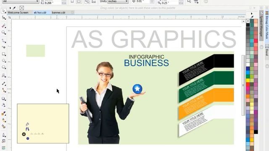269x151 pixels.
Task: Select cream rectangle on pasteboard
Action: pyautogui.click(x=43, y=123)
